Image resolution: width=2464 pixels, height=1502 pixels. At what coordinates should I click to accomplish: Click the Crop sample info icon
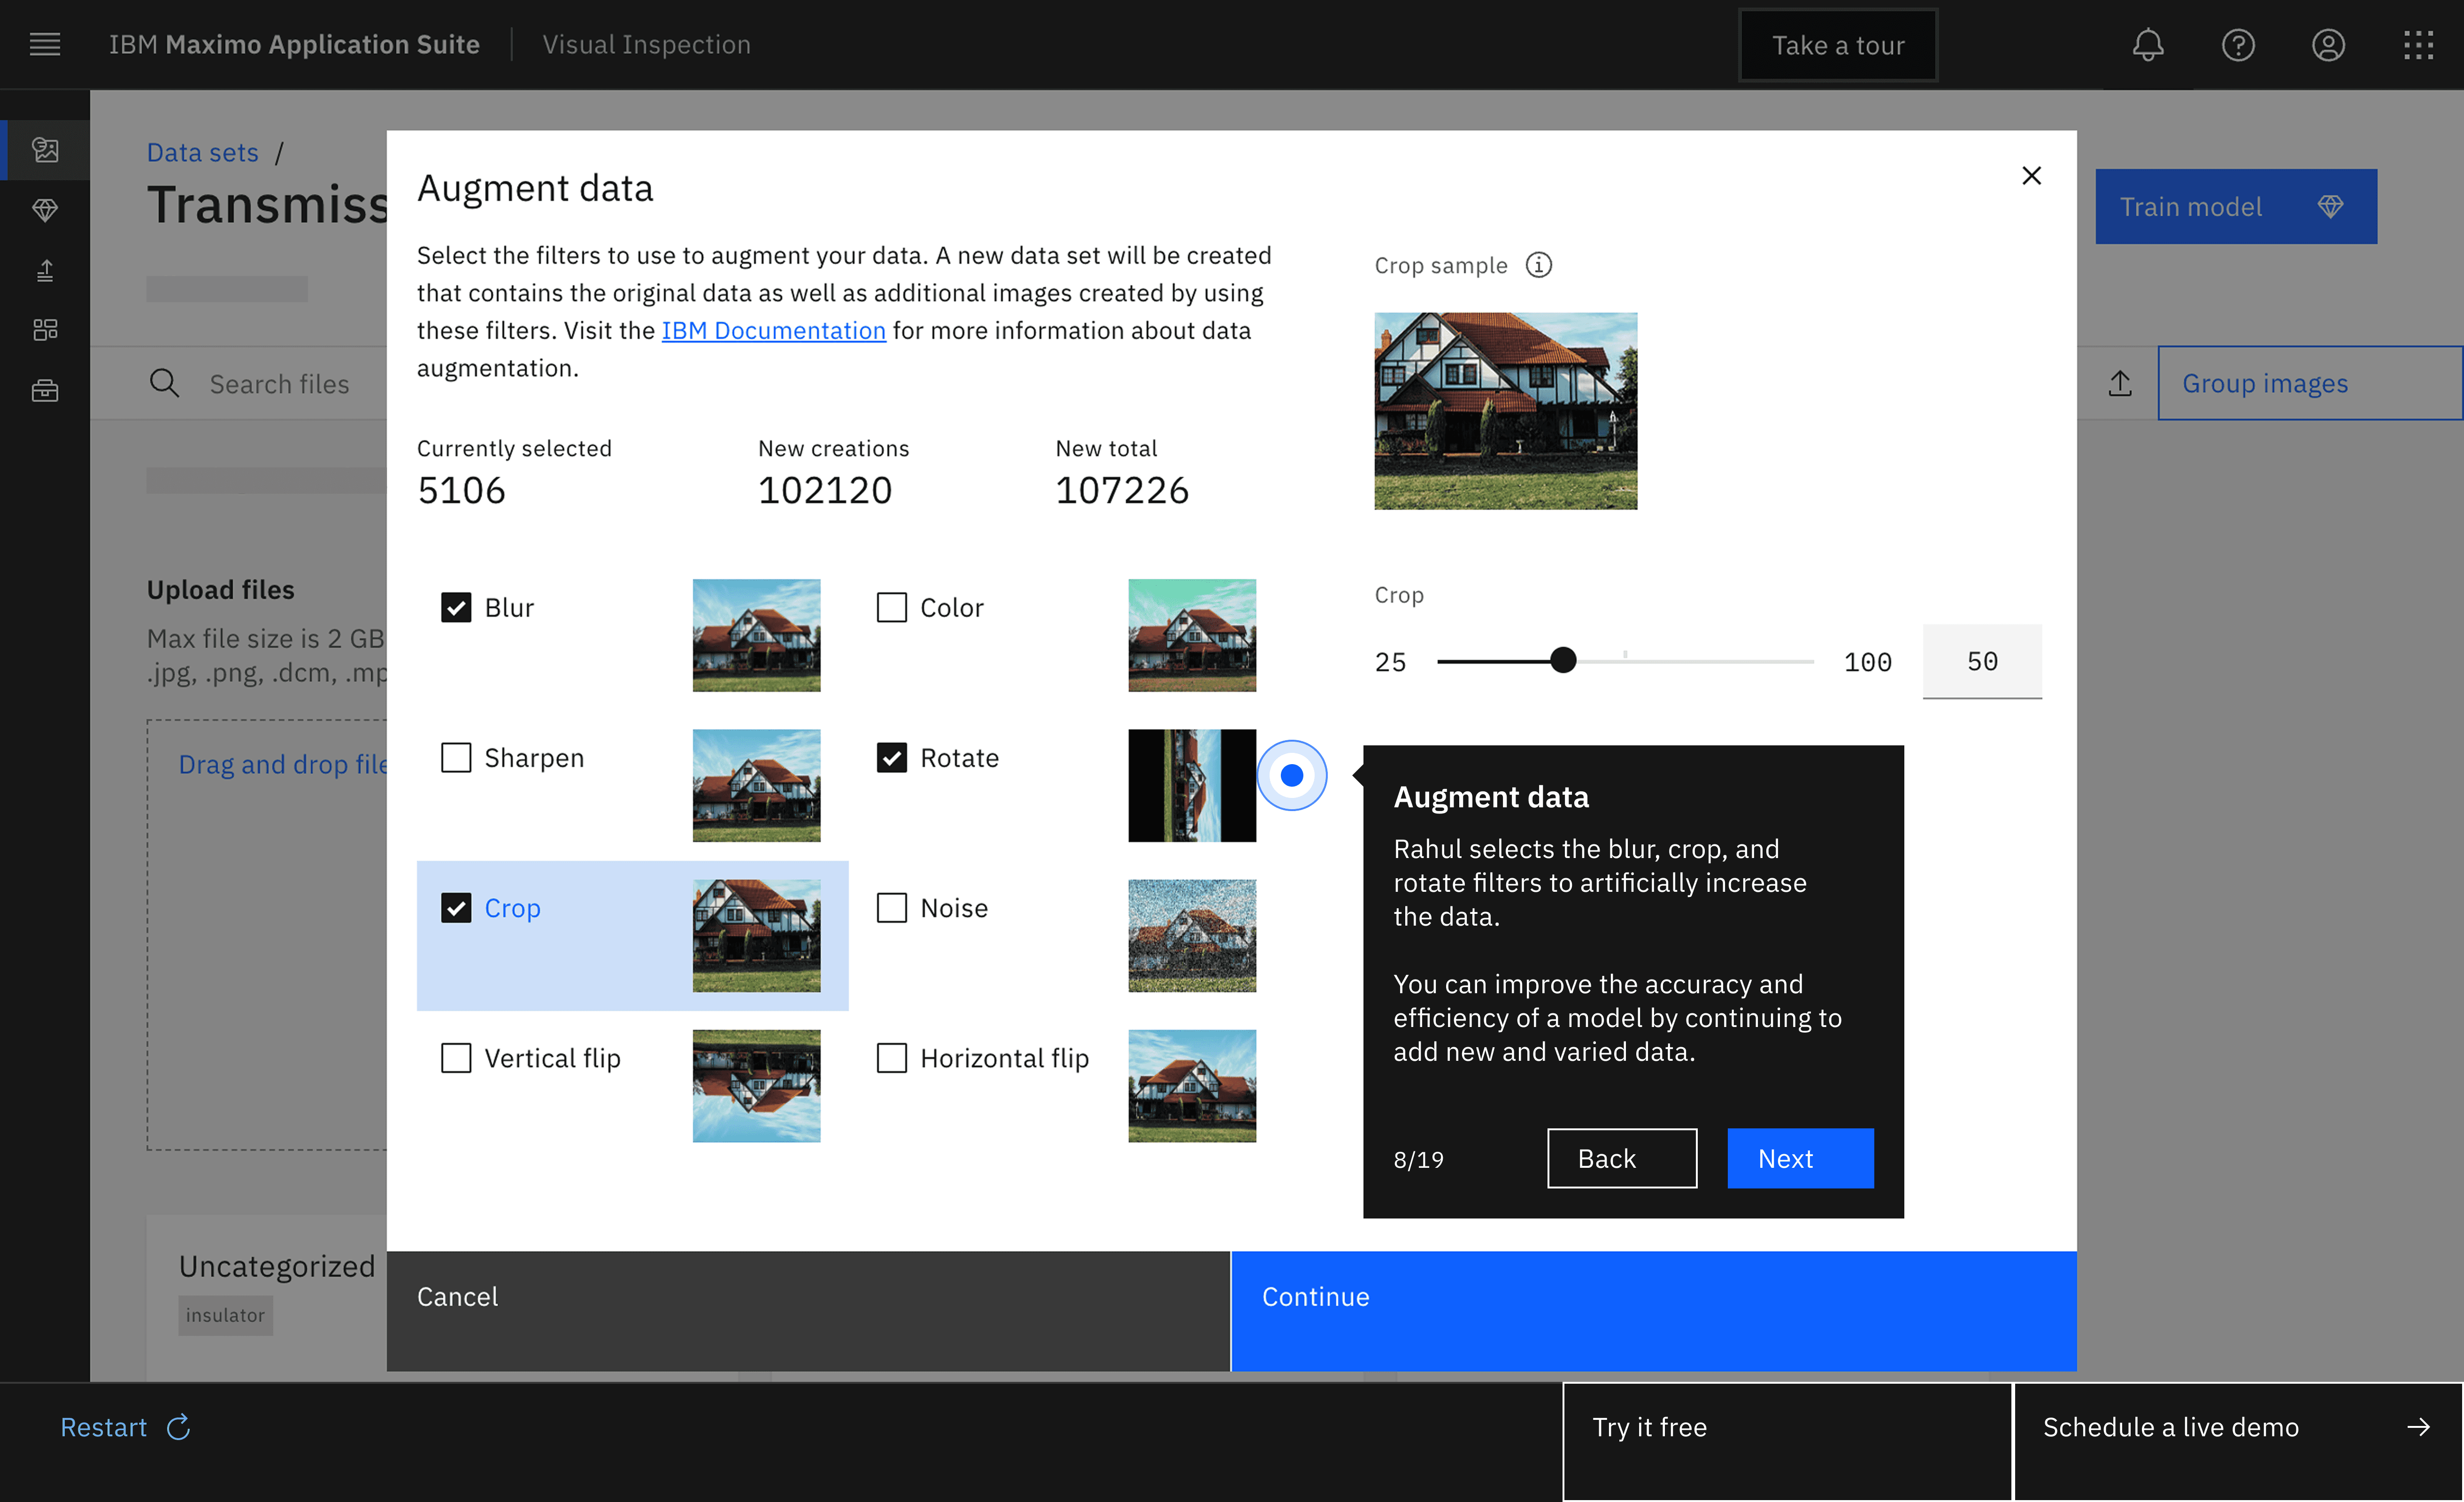tap(1538, 265)
